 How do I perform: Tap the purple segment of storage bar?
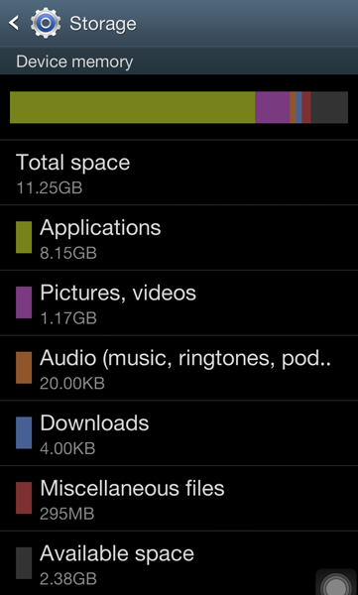click(x=273, y=107)
